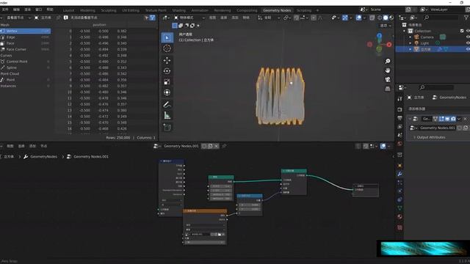Open the Object properties orange square tab
The image size is (470, 264).
pos(399,166)
